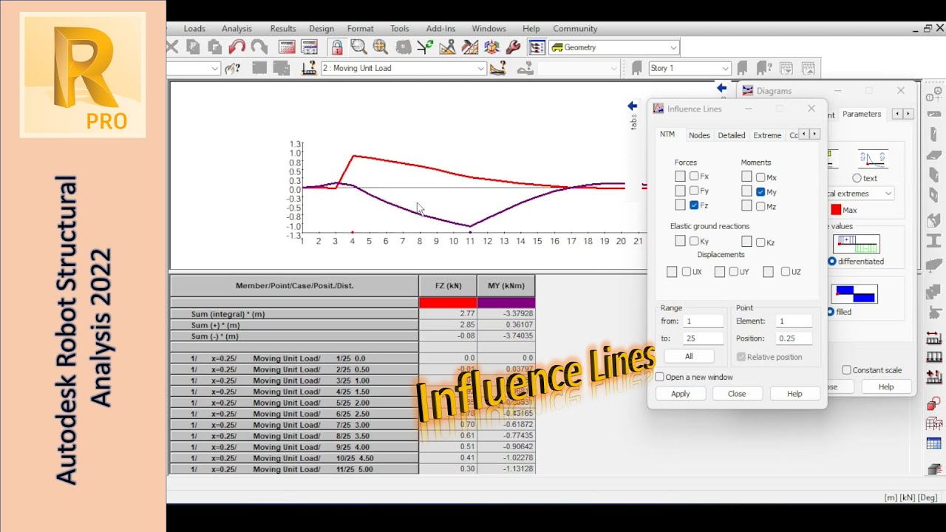This screenshot has width=946, height=532.
Task: Click the grayed-out Redo arrow icon
Action: pos(259,47)
